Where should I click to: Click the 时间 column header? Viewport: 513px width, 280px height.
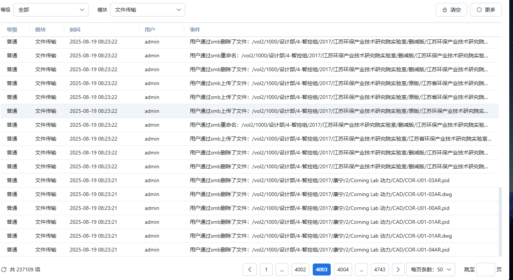coord(75,30)
